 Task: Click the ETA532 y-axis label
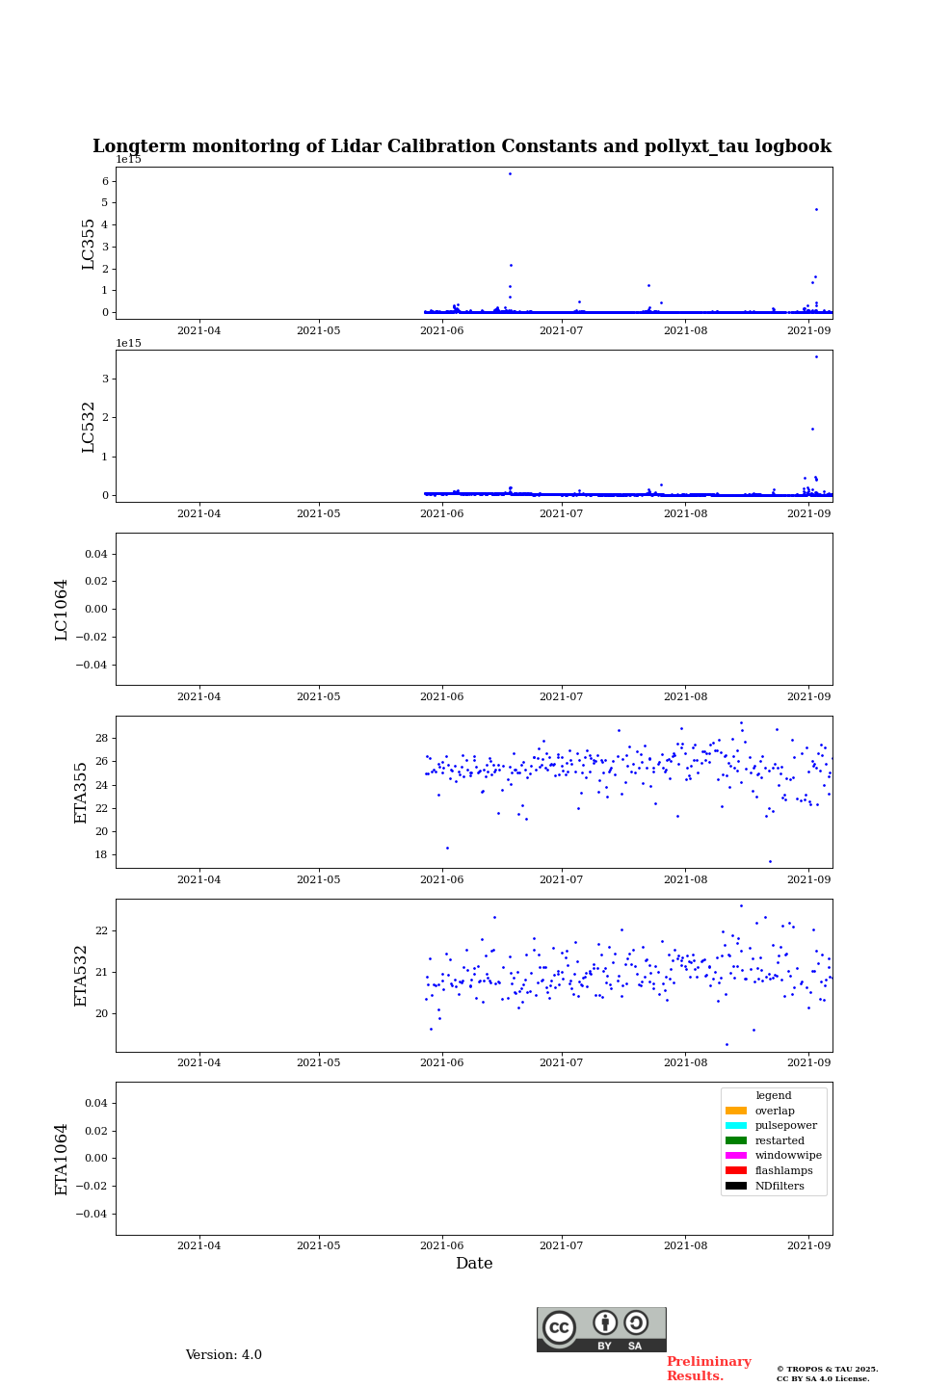pos(81,976)
